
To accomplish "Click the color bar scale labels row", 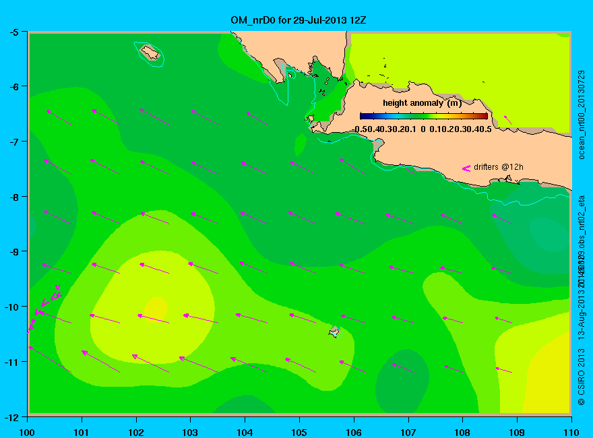I will [422, 129].
